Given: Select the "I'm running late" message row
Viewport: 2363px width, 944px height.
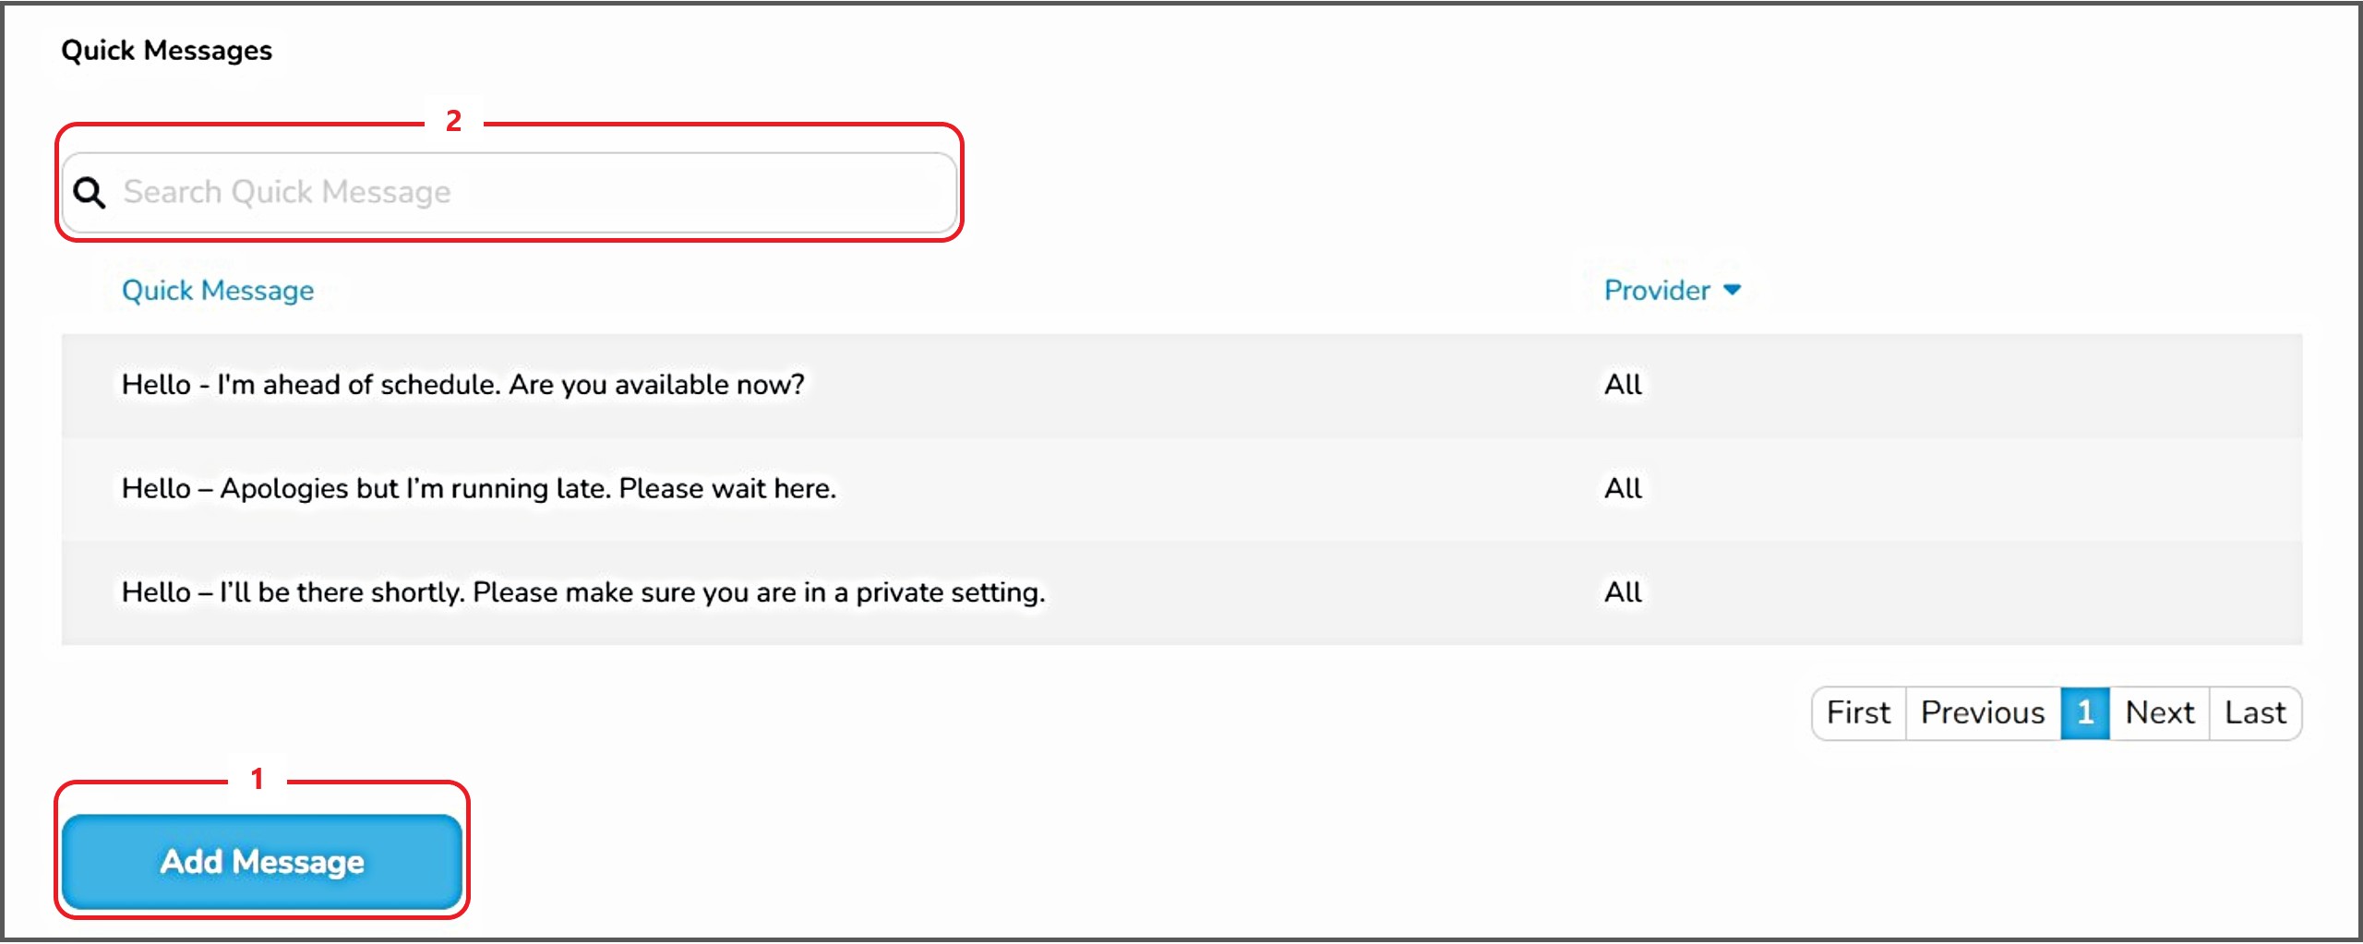Looking at the screenshot, I should point(478,489).
